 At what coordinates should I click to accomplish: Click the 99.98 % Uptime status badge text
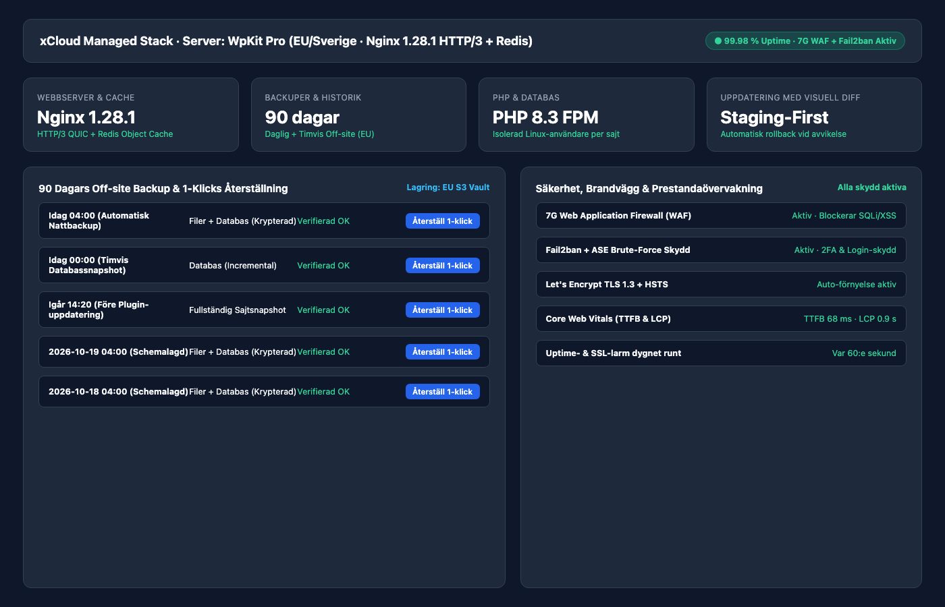(x=810, y=41)
